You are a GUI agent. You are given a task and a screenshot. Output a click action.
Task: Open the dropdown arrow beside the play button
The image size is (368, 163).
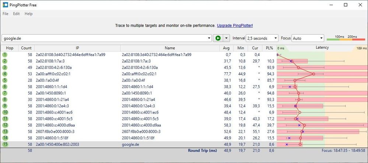coord(226,38)
